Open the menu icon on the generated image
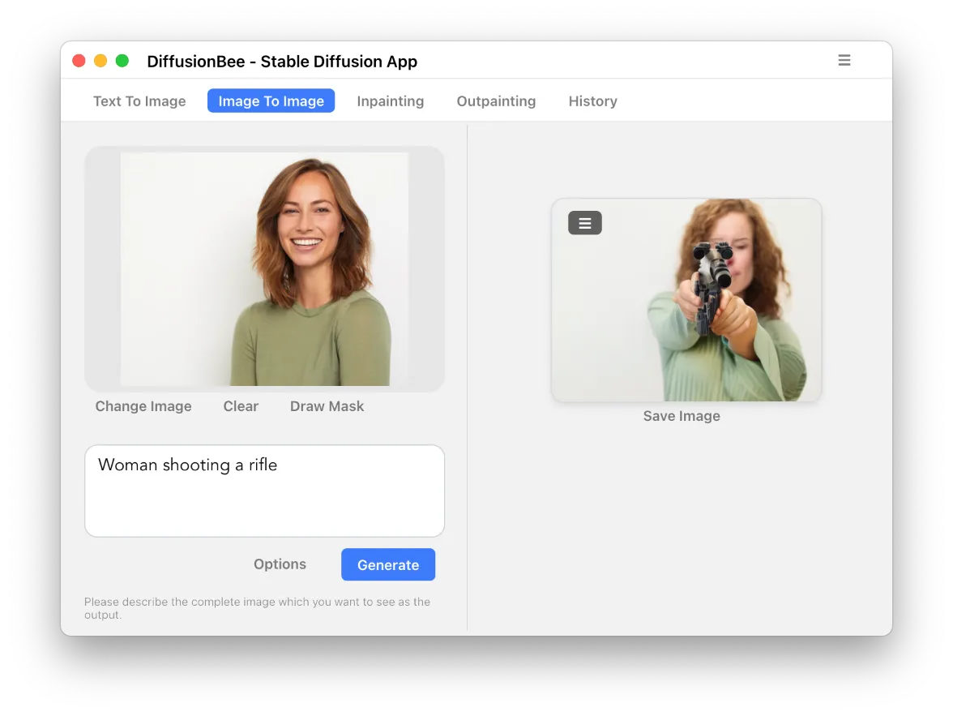This screenshot has width=953, height=716. tap(584, 223)
